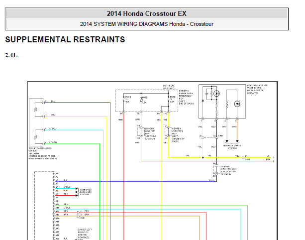Click the "(UNDER LEFT FRONT OF CENTER CONSOLE)" note
Screen dimensions: 305x240
click(85, 234)
